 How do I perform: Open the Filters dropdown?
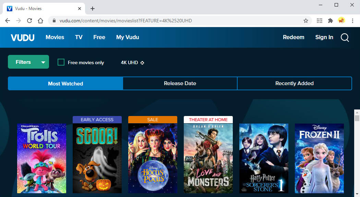[x=28, y=62]
